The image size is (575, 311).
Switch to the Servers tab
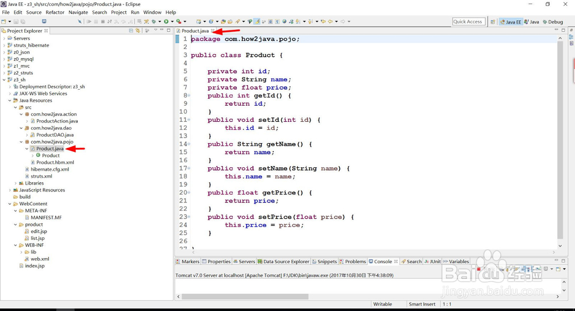click(x=244, y=262)
